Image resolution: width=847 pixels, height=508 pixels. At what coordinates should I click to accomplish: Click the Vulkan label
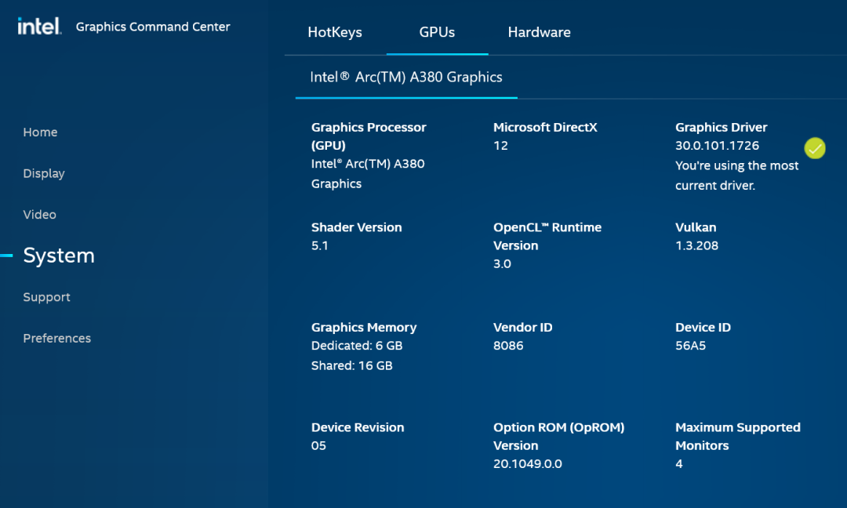point(696,227)
